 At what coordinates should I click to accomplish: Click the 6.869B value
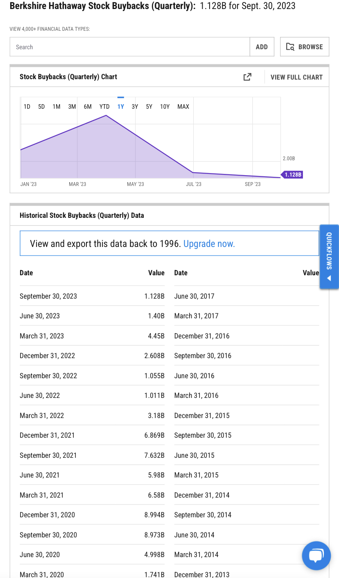154,435
